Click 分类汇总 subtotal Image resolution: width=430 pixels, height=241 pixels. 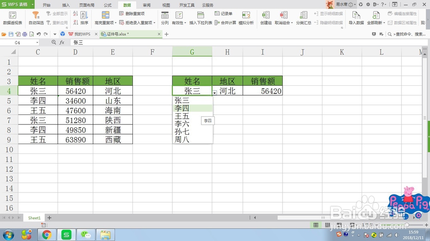[x=303, y=18]
